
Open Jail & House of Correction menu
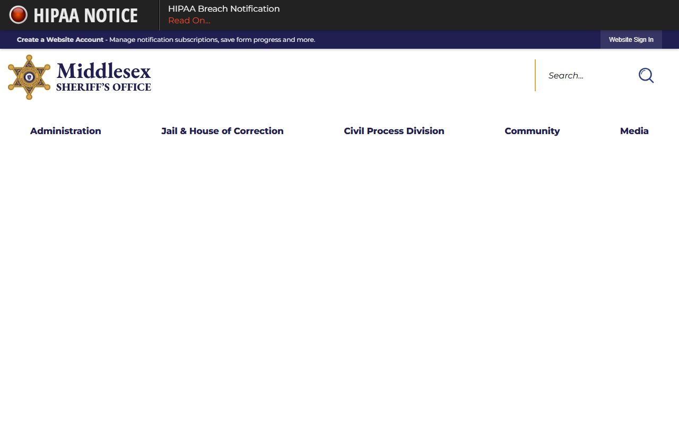point(222,131)
